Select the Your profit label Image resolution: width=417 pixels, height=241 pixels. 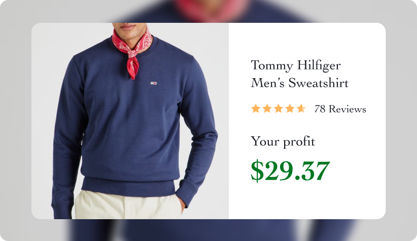[x=283, y=142]
